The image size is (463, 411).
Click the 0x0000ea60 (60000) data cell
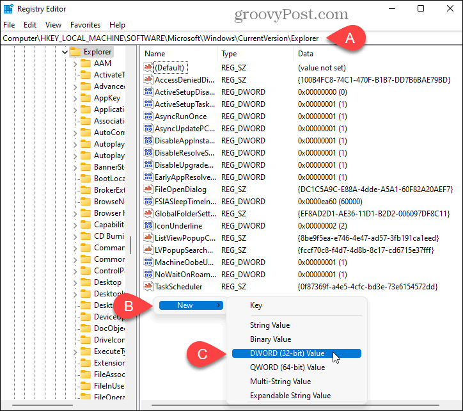click(x=330, y=202)
